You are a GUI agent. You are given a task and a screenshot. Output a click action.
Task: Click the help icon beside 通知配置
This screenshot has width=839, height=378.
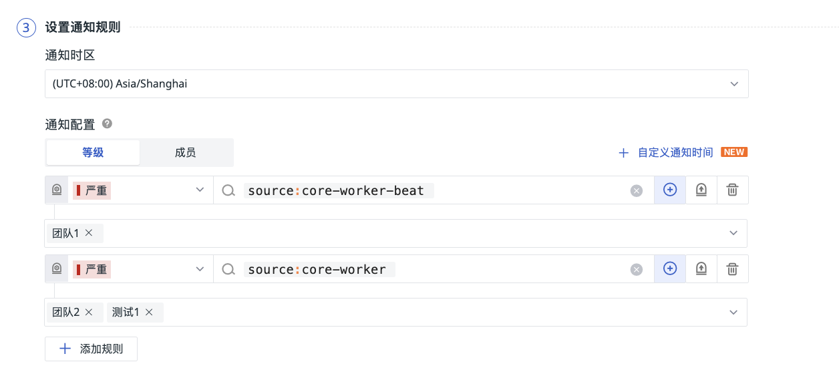107,124
